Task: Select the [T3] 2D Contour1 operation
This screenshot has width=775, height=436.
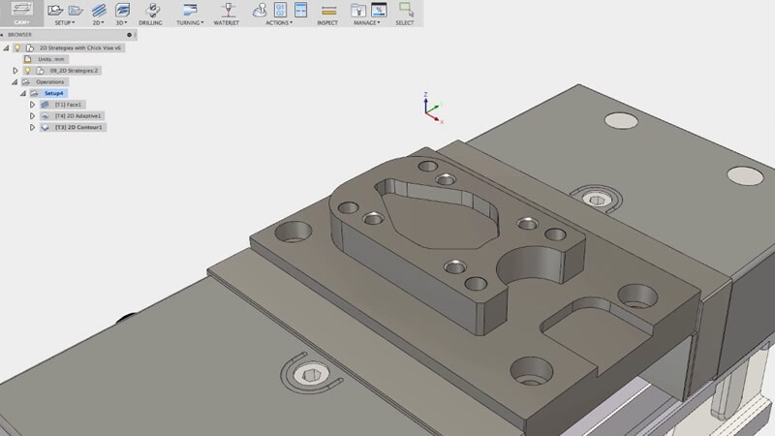Action: pyautogui.click(x=78, y=127)
